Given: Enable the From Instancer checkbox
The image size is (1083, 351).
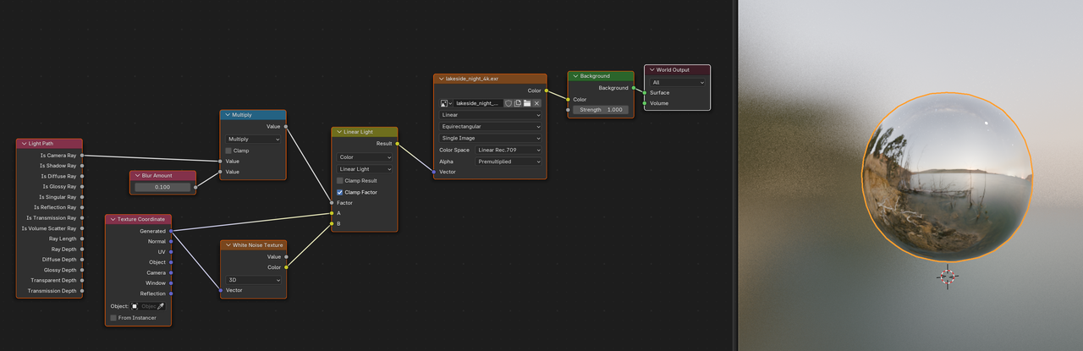Looking at the screenshot, I should pos(113,318).
